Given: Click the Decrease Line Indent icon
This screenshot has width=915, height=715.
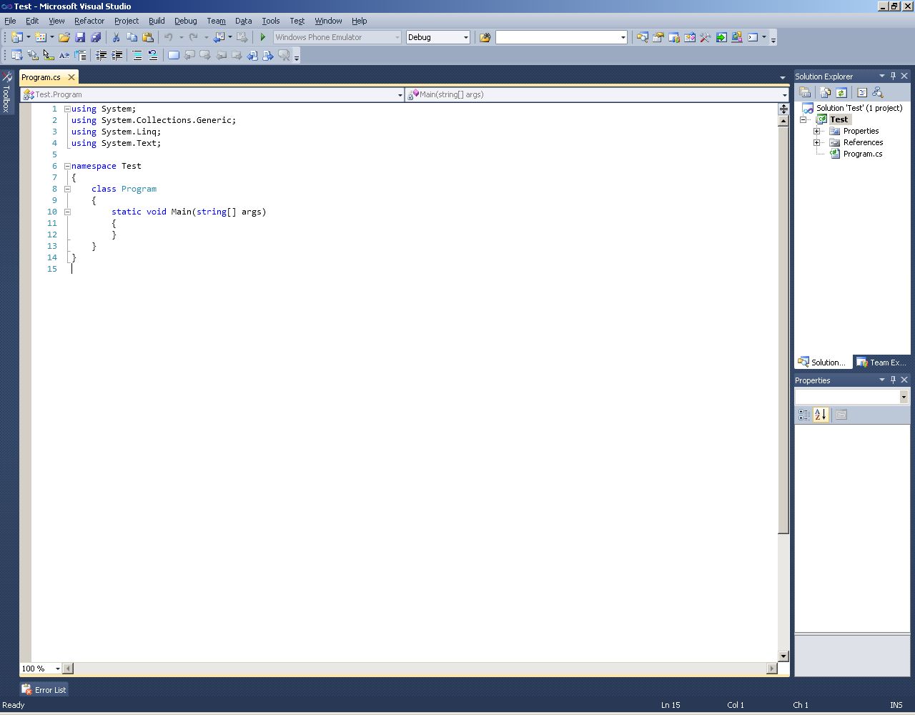Looking at the screenshot, I should pos(102,55).
